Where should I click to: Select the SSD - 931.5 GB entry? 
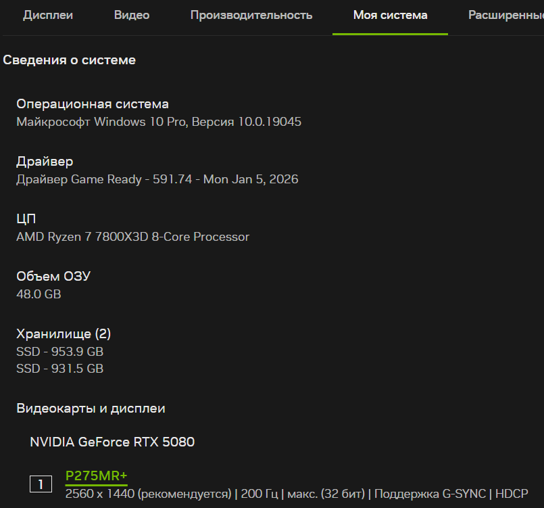click(x=59, y=369)
